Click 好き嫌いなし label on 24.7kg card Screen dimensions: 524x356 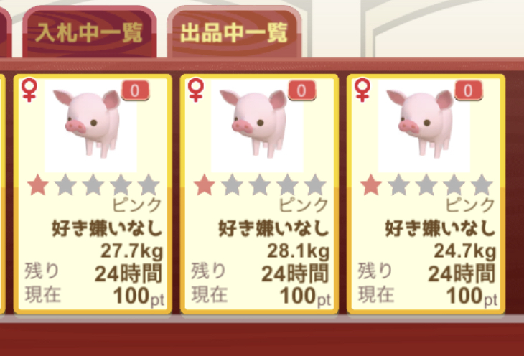tap(440, 229)
